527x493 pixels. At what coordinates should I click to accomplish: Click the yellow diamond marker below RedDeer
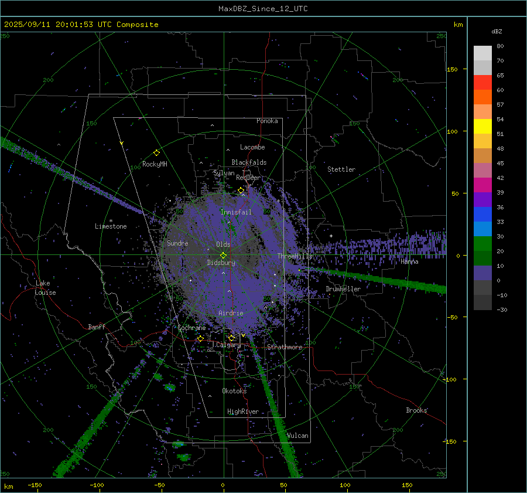(241, 191)
